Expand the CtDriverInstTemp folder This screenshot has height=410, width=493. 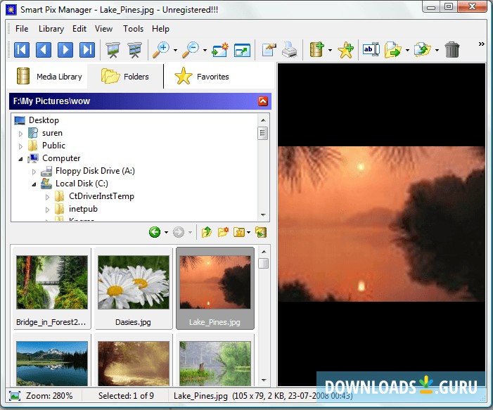47,197
